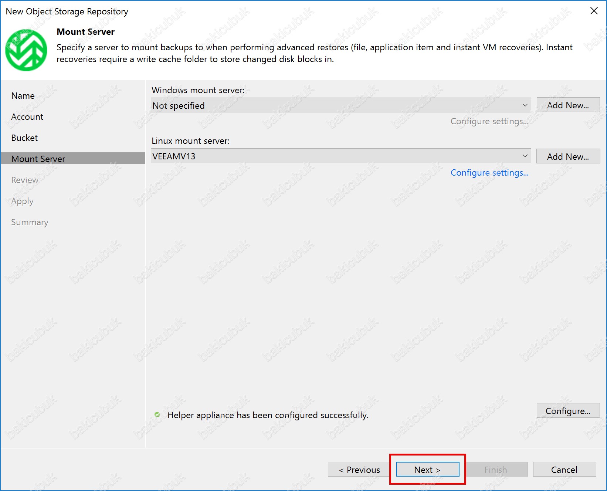Click Add New for Linux mount server

[568, 156]
